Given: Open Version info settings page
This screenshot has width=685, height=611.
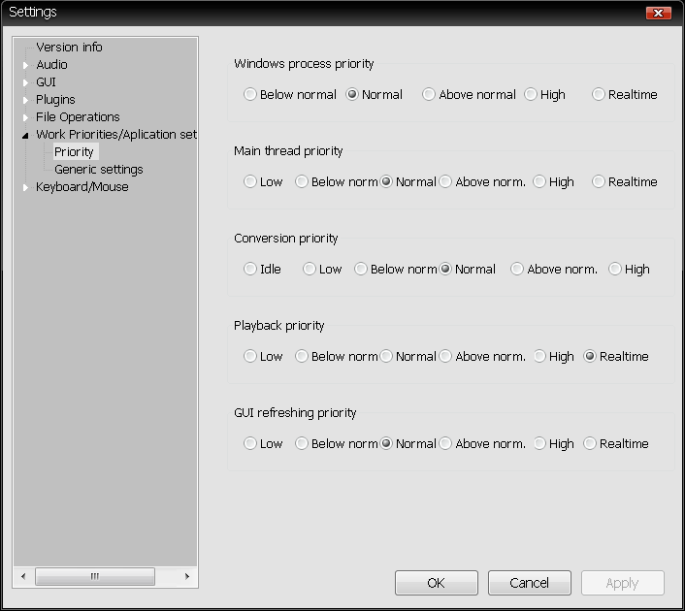Looking at the screenshot, I should click(69, 48).
